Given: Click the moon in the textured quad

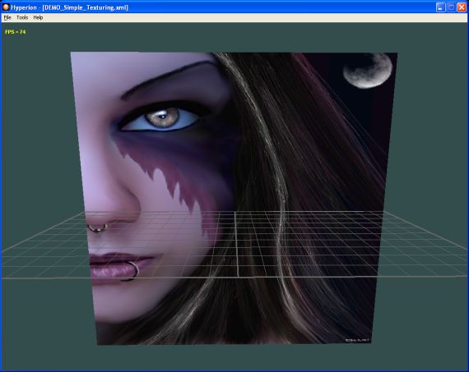Looking at the screenshot, I should coord(368,70).
